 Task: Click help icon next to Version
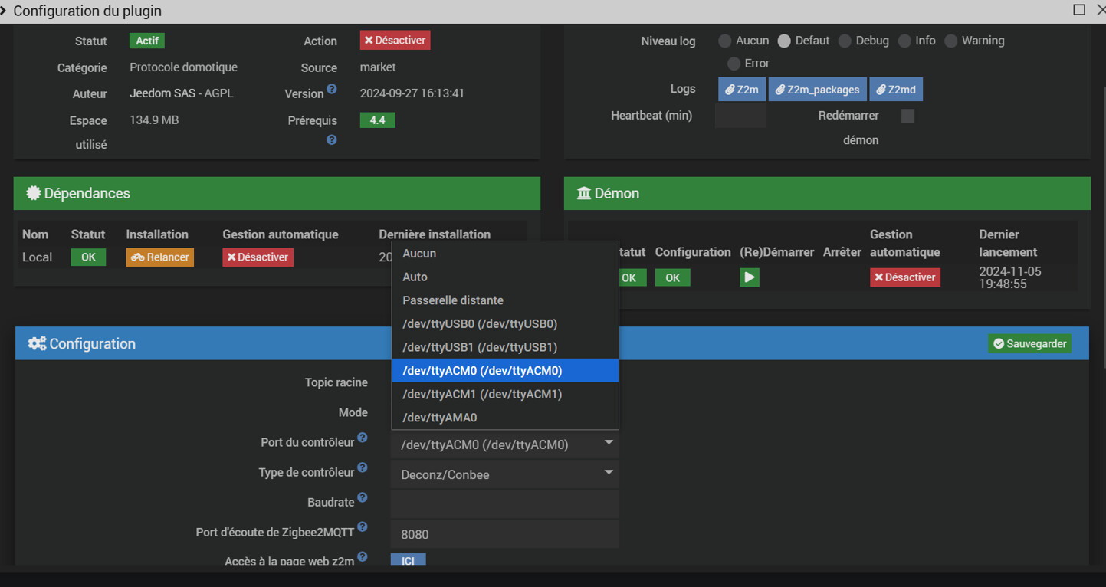pyautogui.click(x=332, y=90)
